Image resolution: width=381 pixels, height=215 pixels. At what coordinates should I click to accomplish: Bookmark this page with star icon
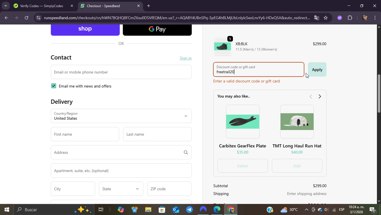point(326,18)
